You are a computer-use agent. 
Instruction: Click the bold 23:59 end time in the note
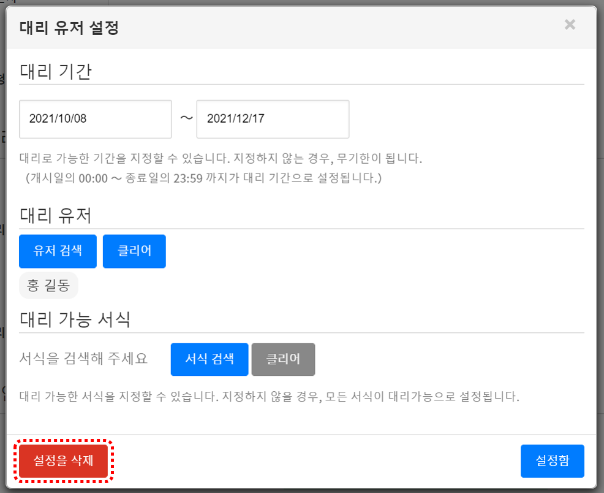[188, 178]
